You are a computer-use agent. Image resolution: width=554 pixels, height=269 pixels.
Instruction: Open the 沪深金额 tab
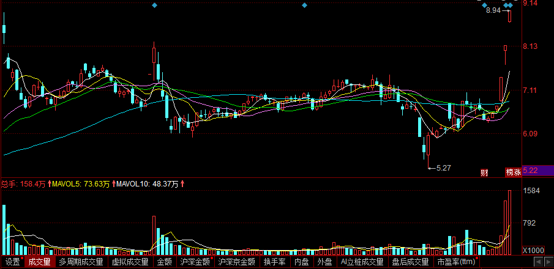point(195,262)
